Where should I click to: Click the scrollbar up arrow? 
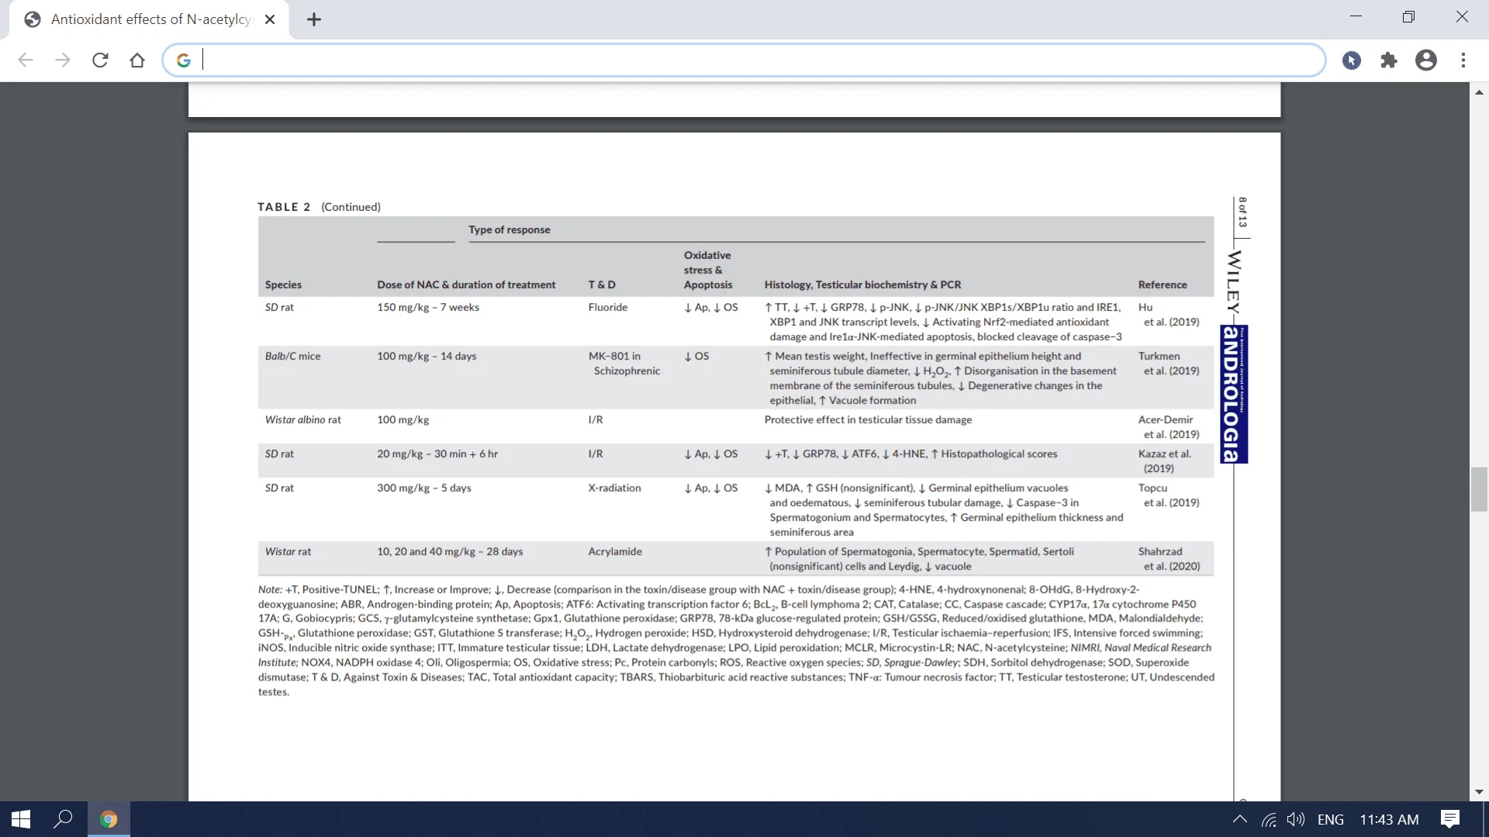click(1479, 92)
